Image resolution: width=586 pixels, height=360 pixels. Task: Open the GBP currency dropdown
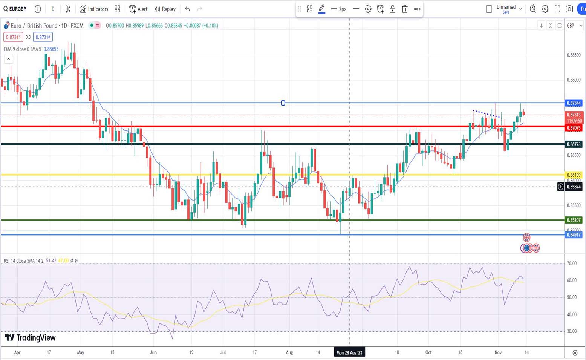tap(575, 26)
